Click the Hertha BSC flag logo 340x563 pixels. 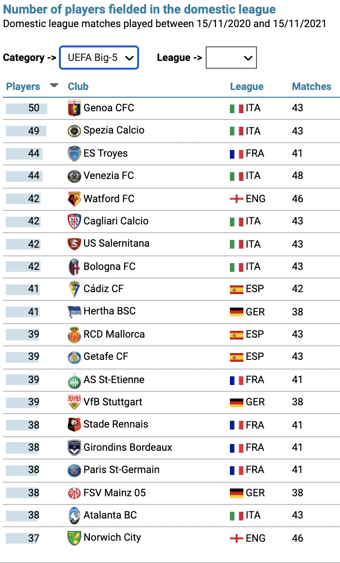pos(74,311)
